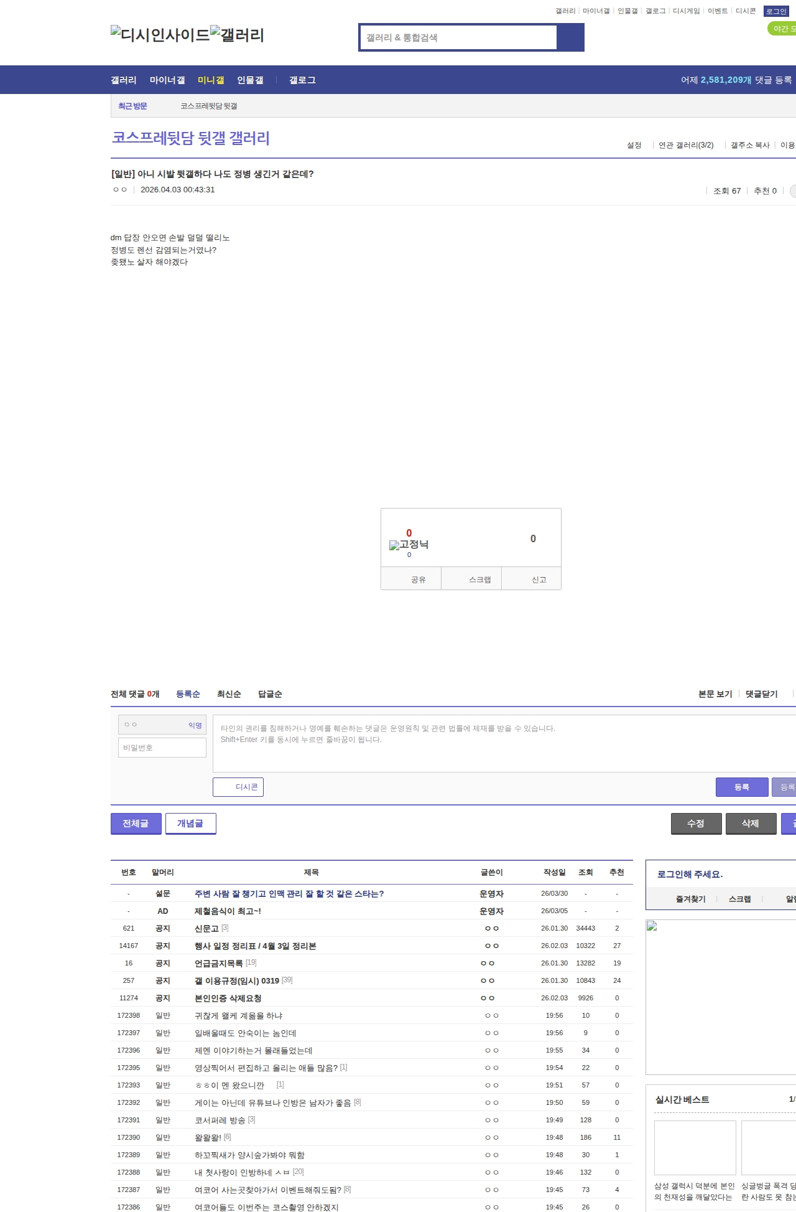Open post 코서퍼레 방송
This screenshot has width=796, height=1212.
coord(220,1120)
